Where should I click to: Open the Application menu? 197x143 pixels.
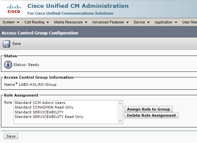point(166,22)
